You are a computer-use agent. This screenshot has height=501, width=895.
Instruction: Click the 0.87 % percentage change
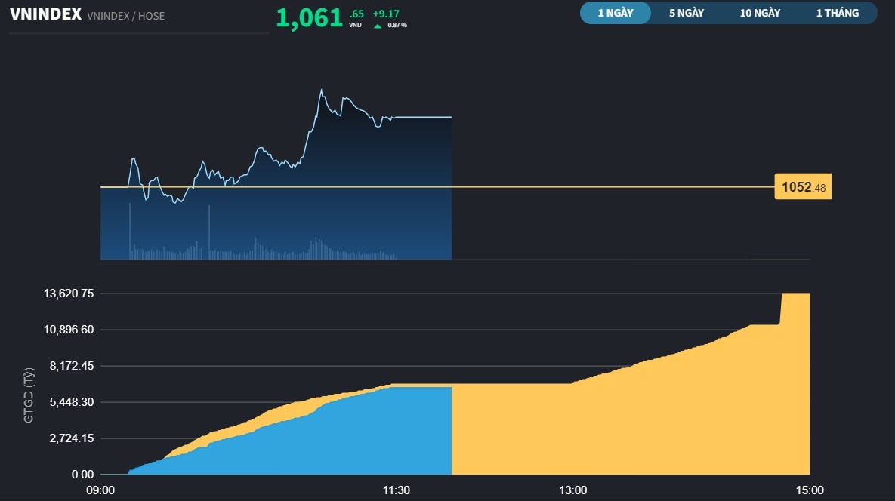point(397,26)
